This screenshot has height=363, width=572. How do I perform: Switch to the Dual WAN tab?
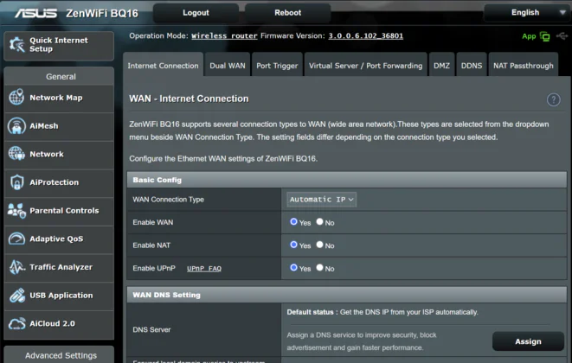pos(228,66)
